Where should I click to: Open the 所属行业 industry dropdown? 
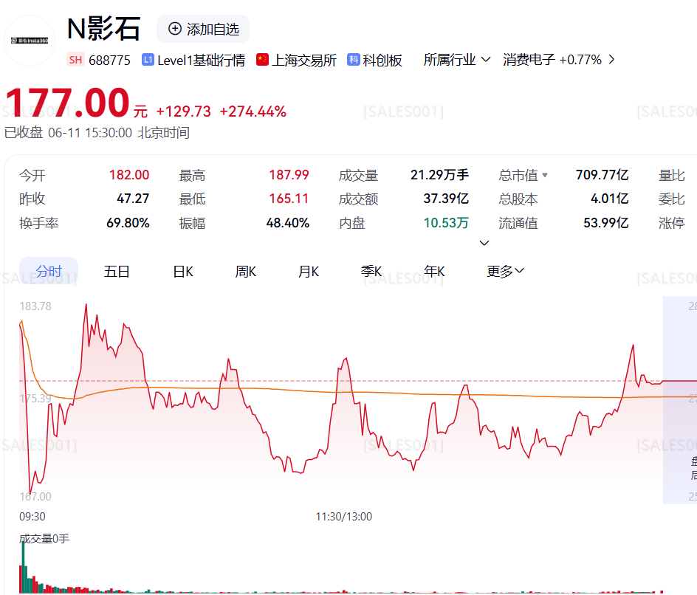pyautogui.click(x=456, y=60)
